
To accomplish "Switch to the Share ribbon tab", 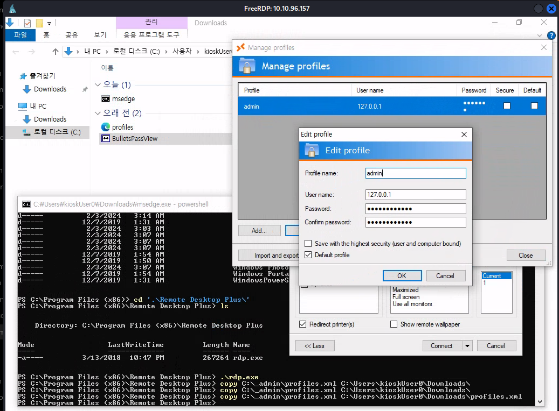I will click(x=71, y=35).
